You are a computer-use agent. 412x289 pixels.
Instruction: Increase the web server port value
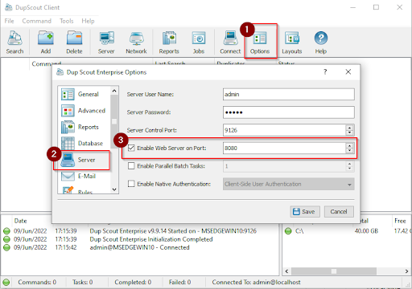[349, 145]
